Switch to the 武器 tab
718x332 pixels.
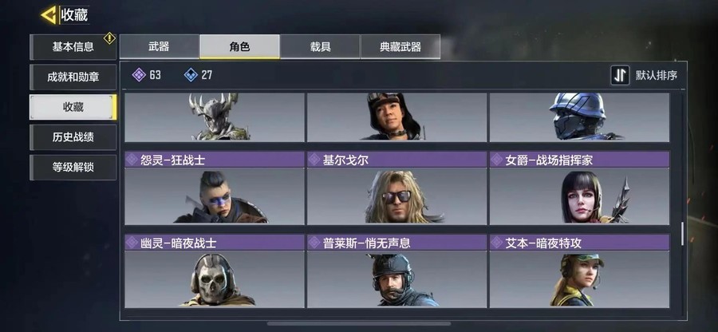pos(159,47)
